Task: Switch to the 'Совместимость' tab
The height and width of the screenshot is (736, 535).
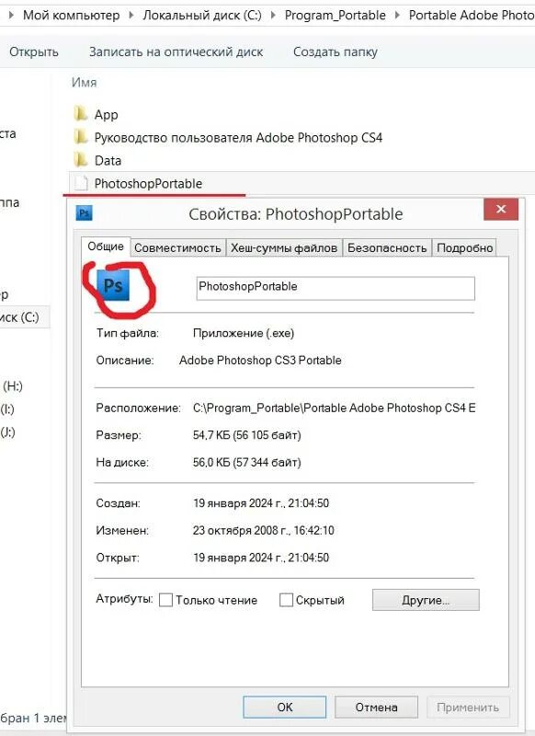Action: coord(177,247)
